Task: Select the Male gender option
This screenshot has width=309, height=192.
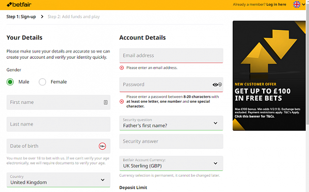Action: click(10, 82)
